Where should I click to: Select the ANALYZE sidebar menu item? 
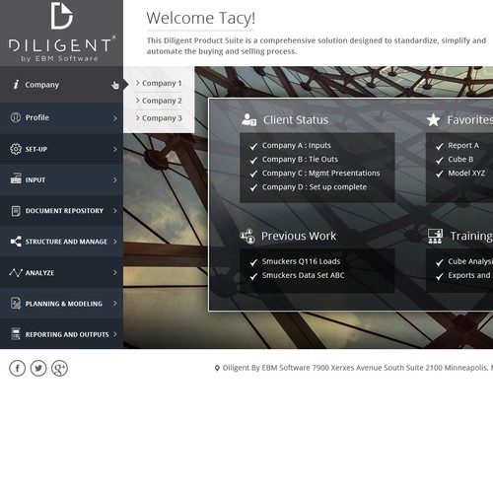[61, 272]
